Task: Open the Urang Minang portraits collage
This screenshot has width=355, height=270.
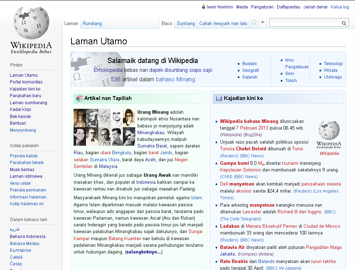Action: [x=104, y=127]
